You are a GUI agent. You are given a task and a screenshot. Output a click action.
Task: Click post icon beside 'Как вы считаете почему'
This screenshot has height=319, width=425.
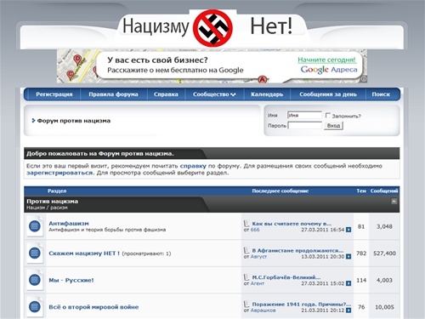(246, 224)
